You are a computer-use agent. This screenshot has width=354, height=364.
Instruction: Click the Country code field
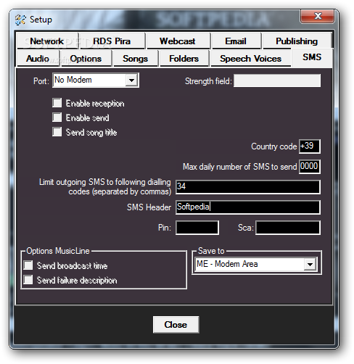point(310,146)
